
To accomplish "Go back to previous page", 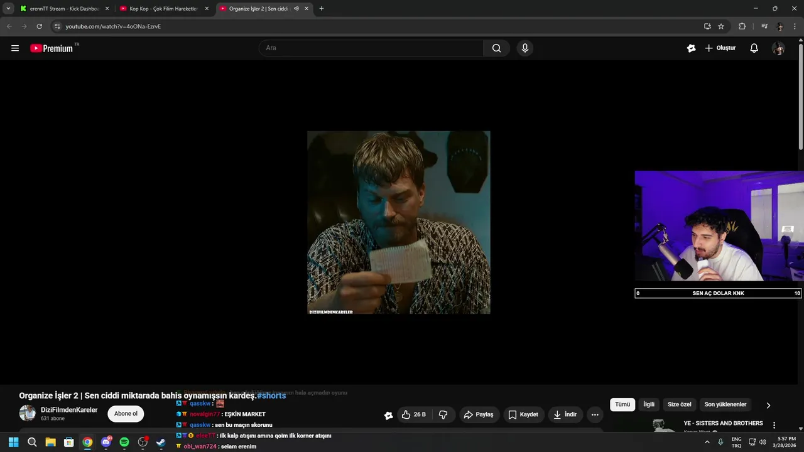I will [9, 26].
